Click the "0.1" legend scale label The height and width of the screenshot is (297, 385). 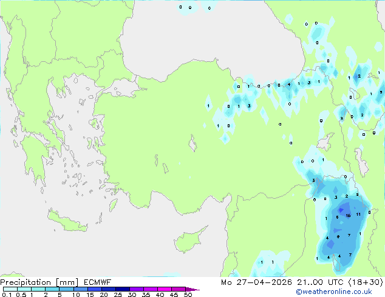7,295
